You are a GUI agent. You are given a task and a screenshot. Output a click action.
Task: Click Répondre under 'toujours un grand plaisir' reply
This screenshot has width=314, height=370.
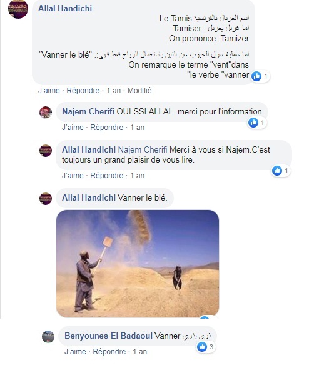[x=107, y=176]
